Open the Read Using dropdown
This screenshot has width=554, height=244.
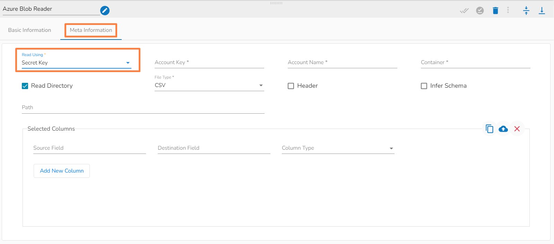click(x=76, y=63)
